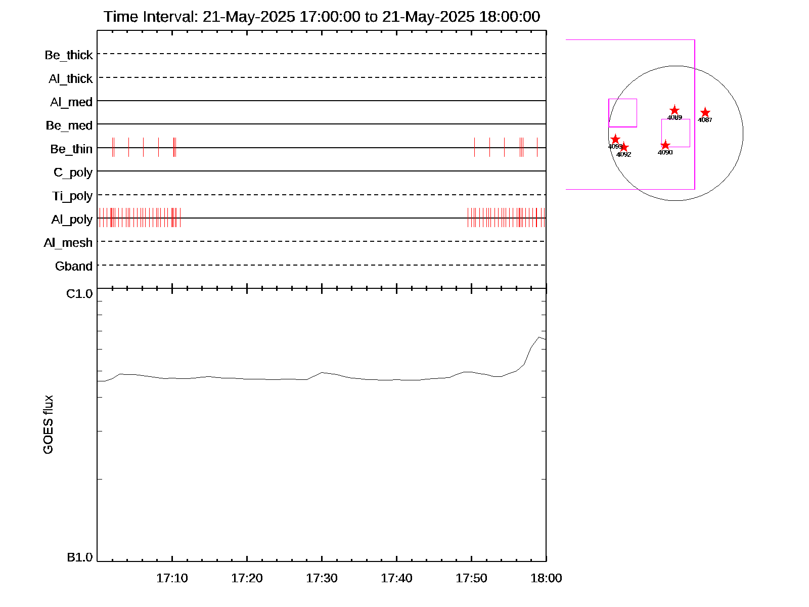Screen dimensions: 809x607
Task: Click the C1.0 flux level label
Action: [79, 294]
